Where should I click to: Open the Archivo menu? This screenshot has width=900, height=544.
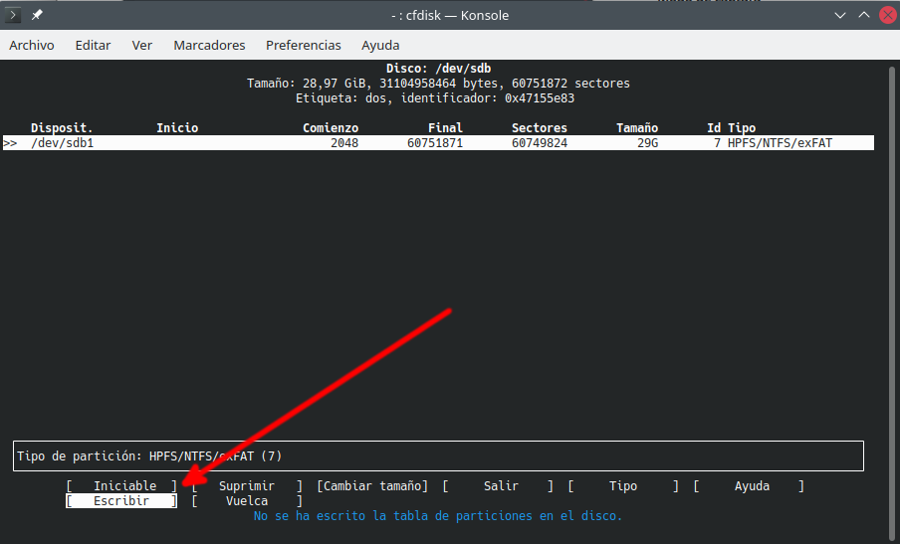click(32, 45)
